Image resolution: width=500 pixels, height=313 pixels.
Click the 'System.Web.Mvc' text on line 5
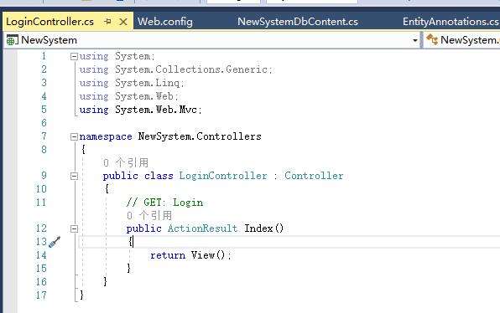coord(156,110)
